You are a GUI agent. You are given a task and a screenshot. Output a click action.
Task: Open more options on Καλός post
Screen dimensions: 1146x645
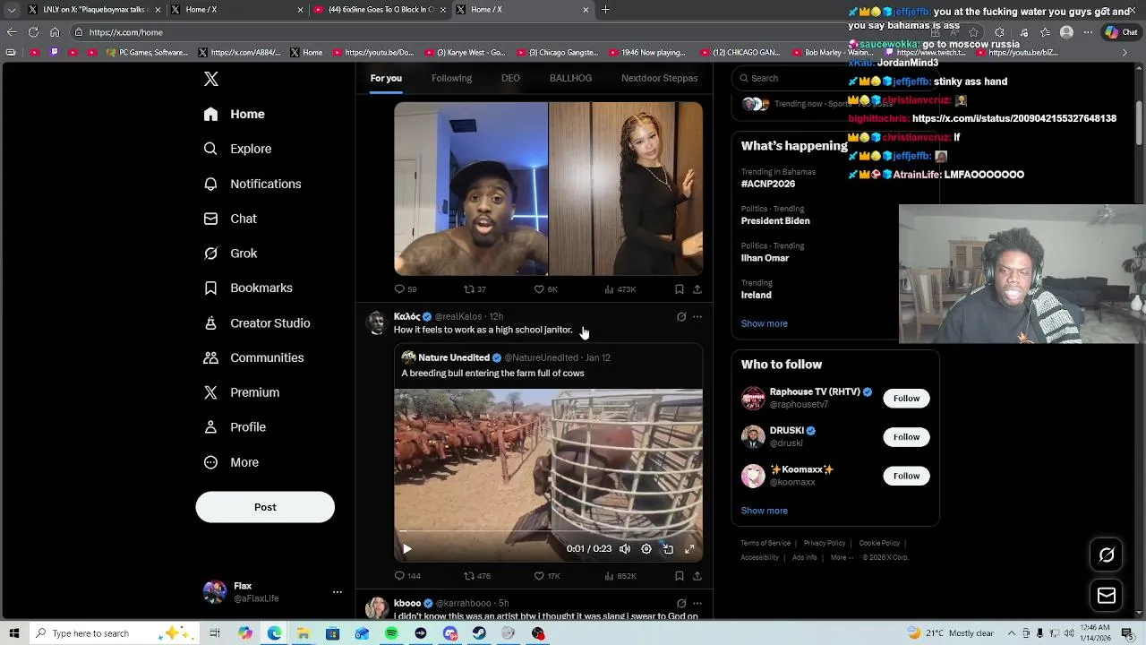point(697,316)
